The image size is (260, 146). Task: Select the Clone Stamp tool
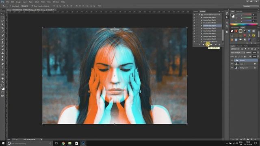click(2, 43)
